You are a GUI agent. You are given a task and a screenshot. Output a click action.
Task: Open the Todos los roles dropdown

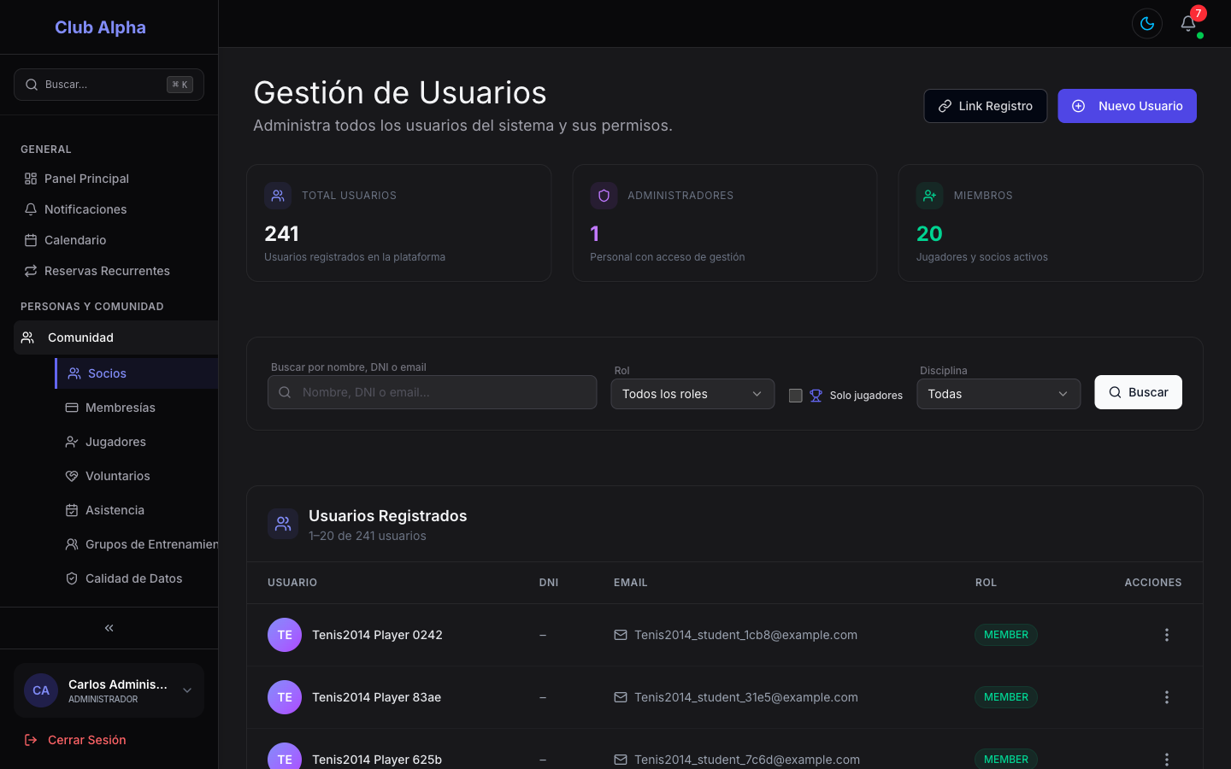point(692,394)
